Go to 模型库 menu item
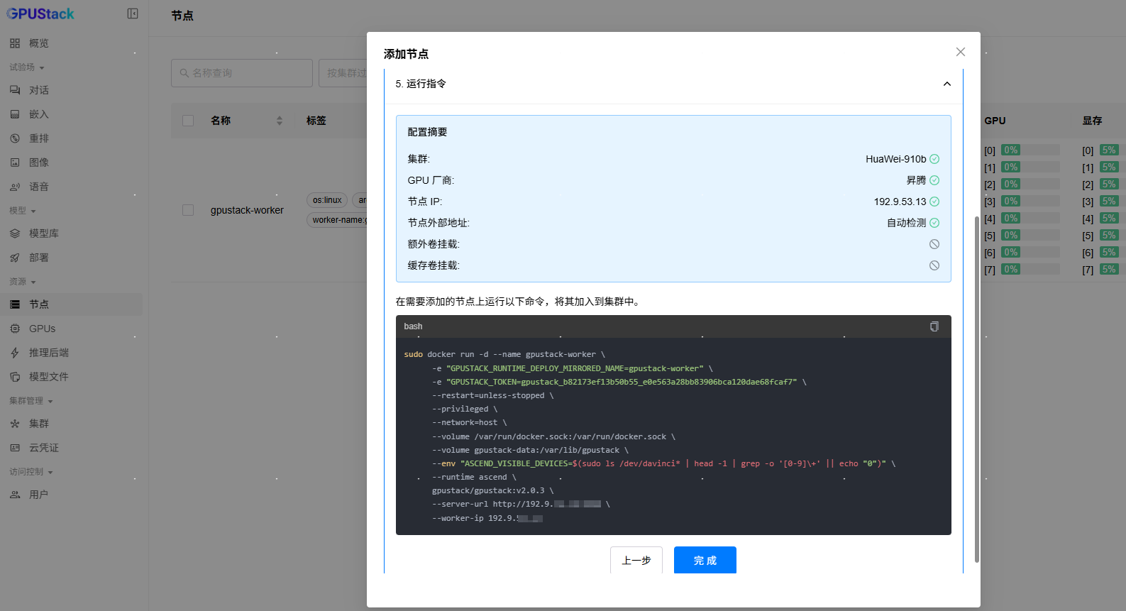 (71, 233)
